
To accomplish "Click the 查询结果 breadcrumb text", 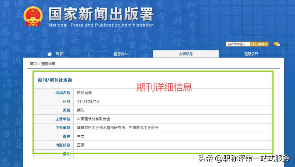I will 48,64.
